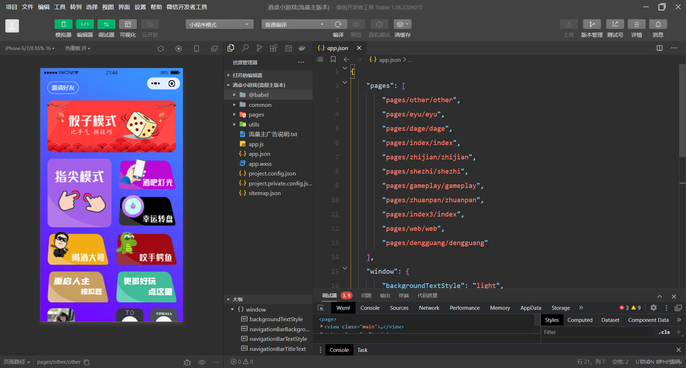Screen dimensions: 686x368
Task: Click the preview eye icon
Action: 356,24
